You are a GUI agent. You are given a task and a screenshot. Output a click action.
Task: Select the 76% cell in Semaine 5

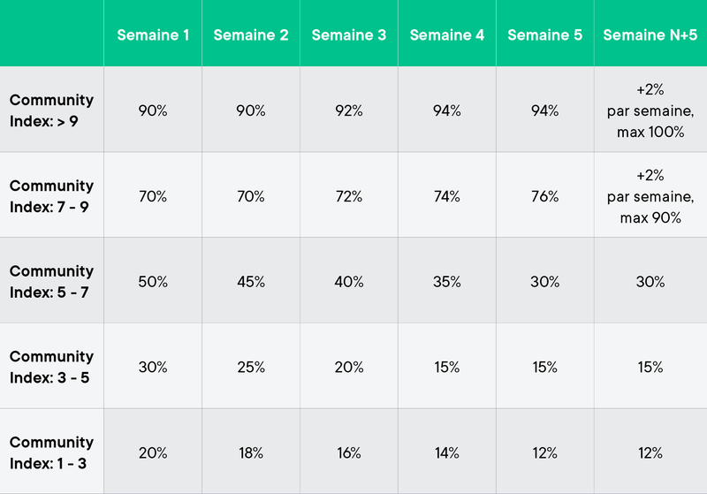click(x=544, y=195)
